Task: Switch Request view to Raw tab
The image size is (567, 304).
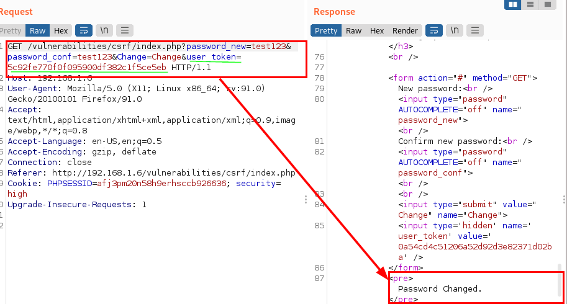Action: (x=38, y=30)
